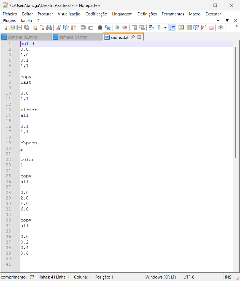Viewport: 240px width, 281px height.
Task: Click the New file toolbar icon
Action: [x=5, y=28]
